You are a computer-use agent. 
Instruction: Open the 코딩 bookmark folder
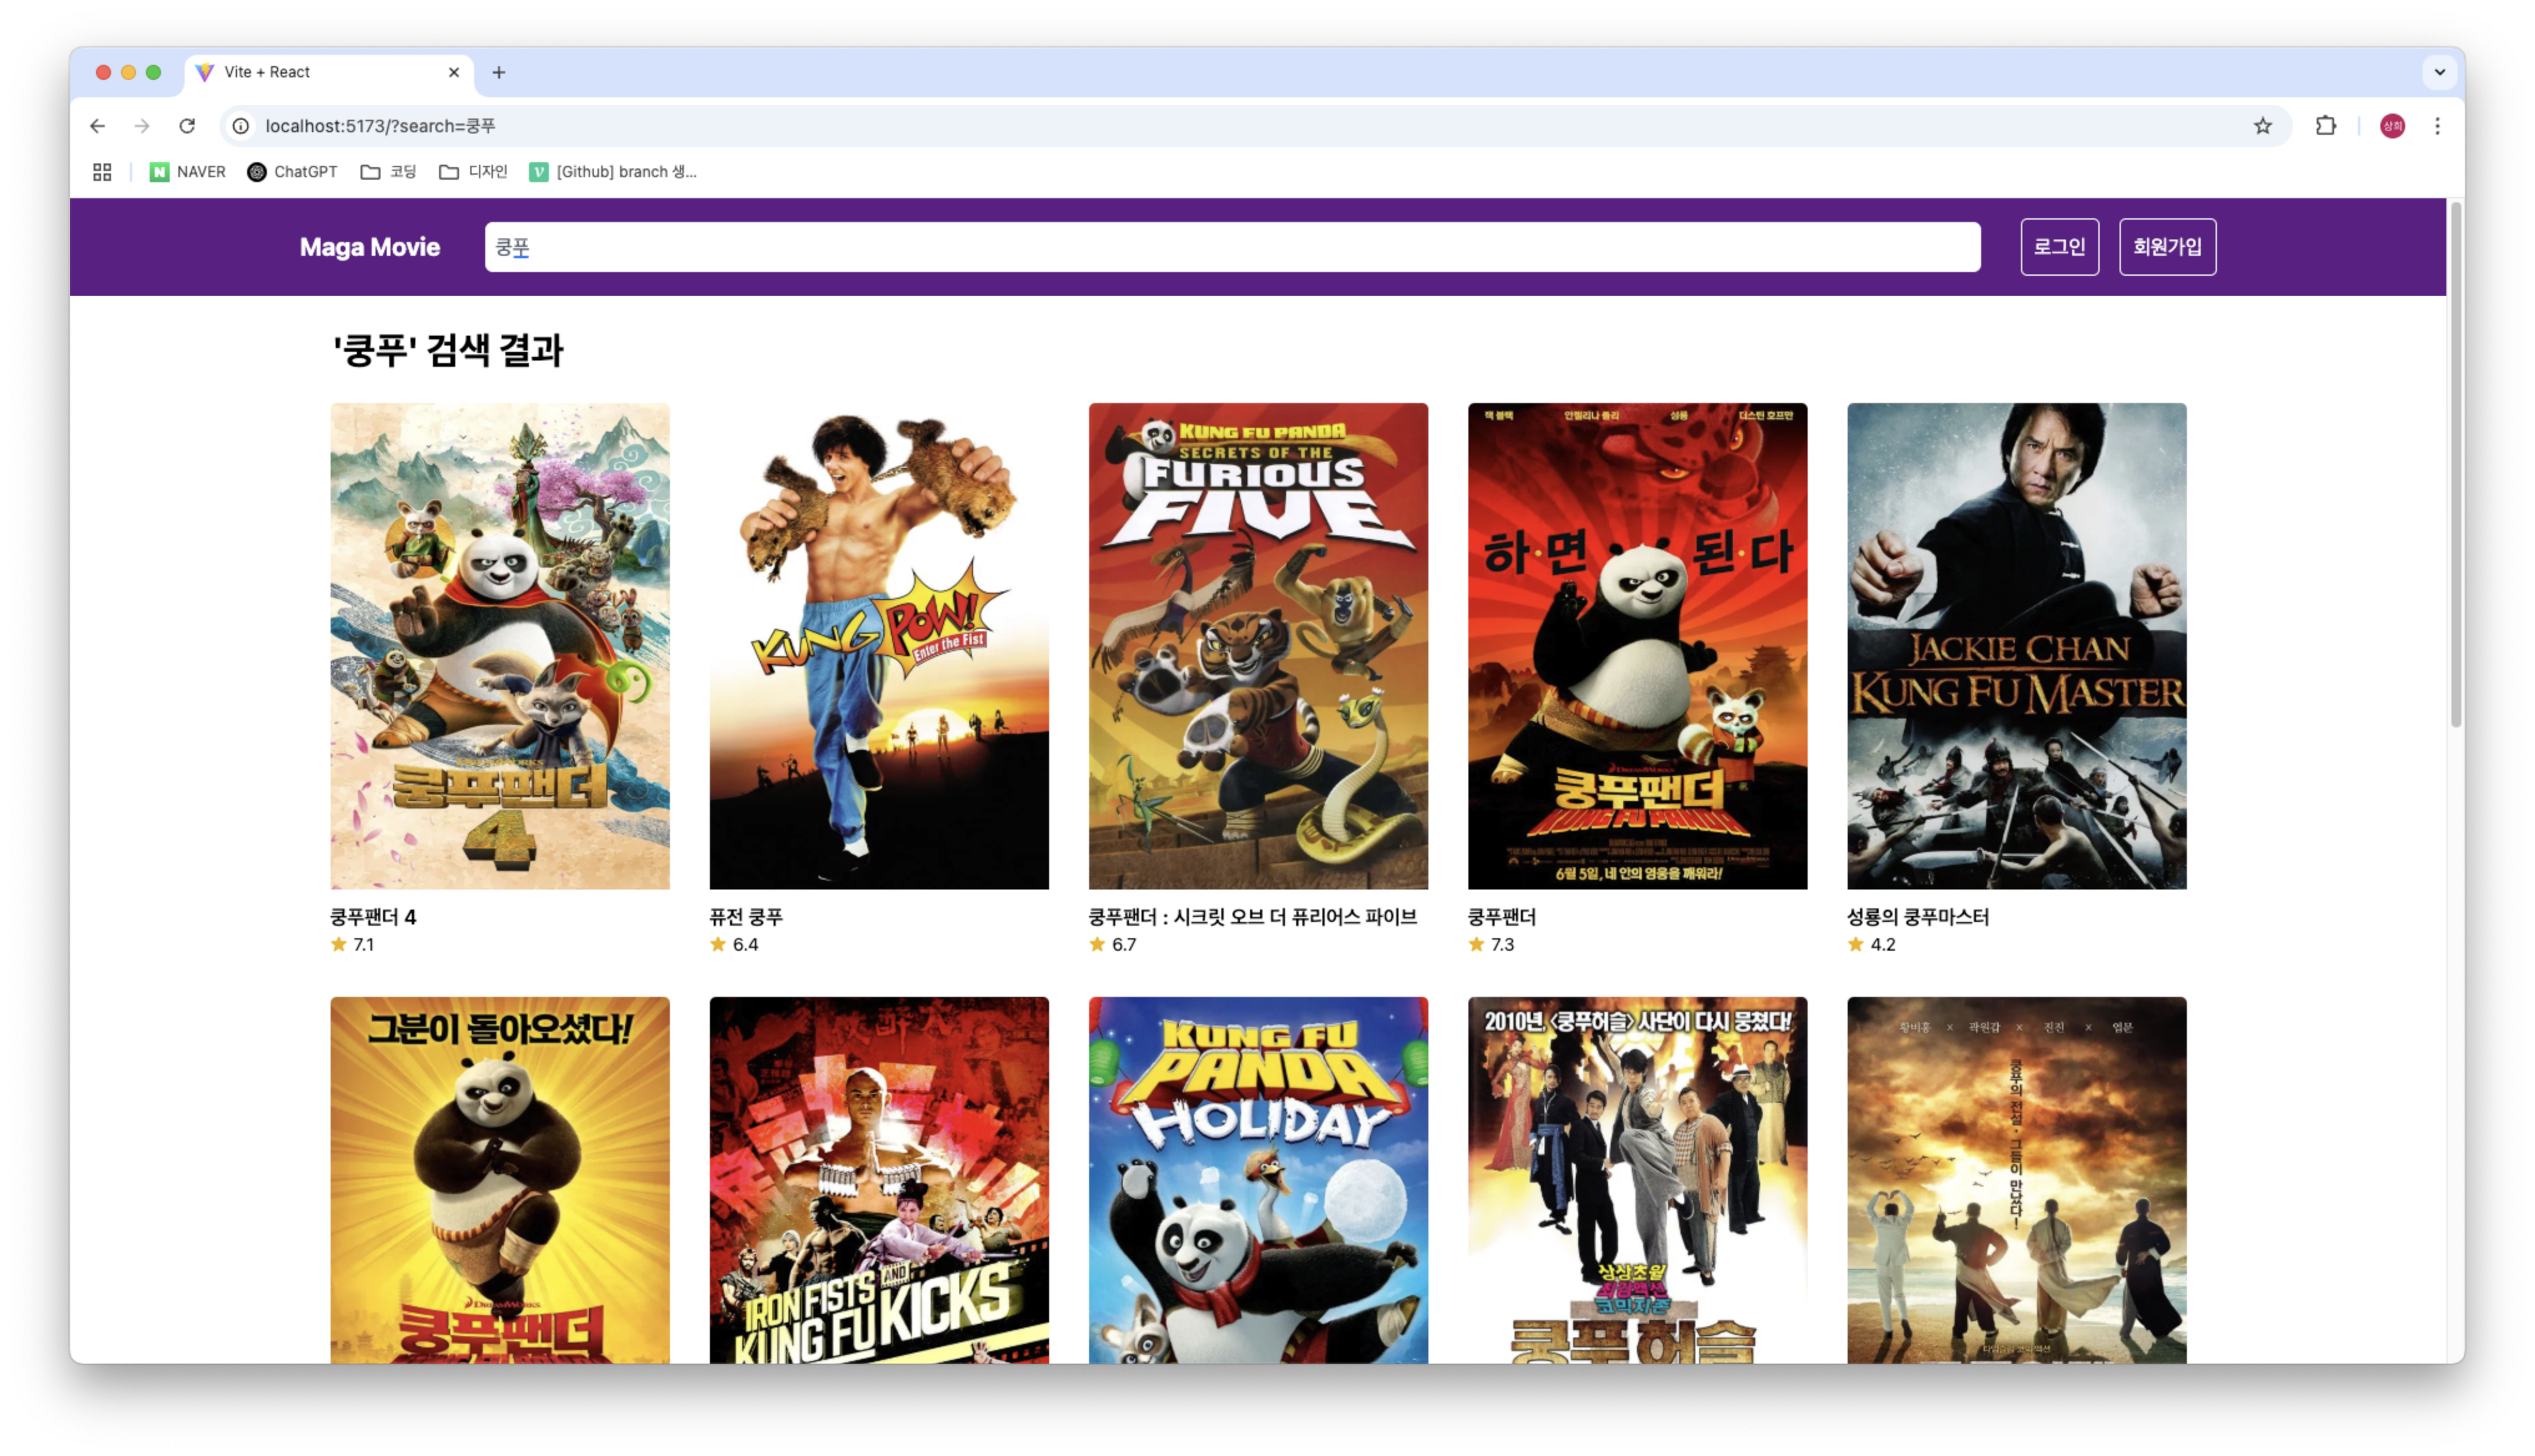click(x=388, y=172)
